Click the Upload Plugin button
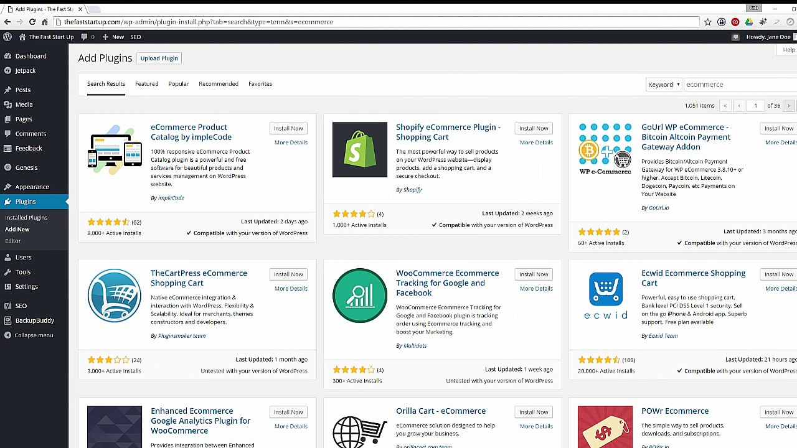 coord(159,58)
